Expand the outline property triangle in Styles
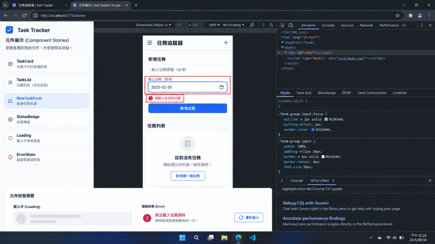Screen dimensions: 435x244 click(301, 119)
